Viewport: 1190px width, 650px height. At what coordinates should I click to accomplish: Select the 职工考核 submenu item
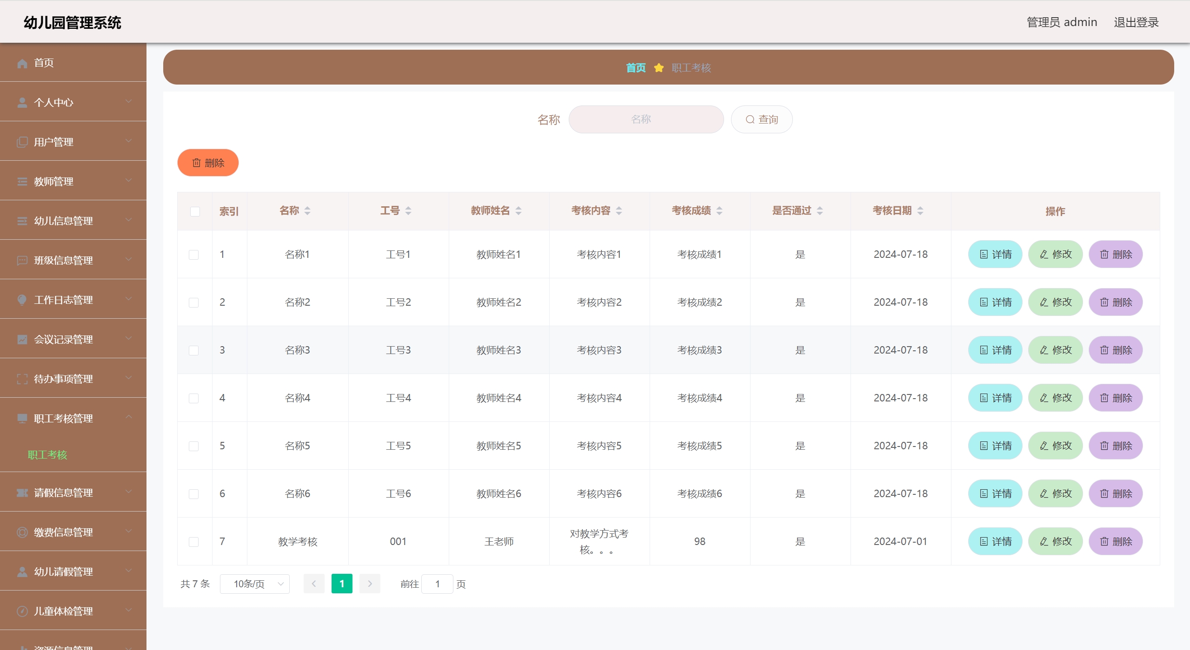click(x=47, y=455)
